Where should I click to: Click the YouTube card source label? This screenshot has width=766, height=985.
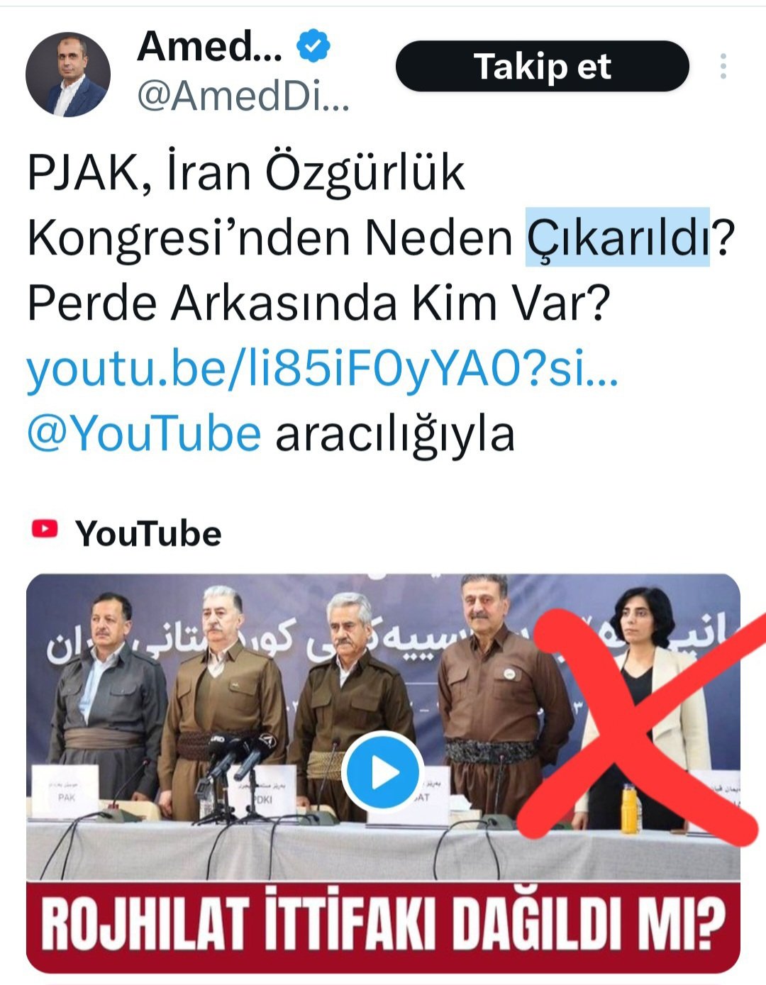click(x=148, y=533)
